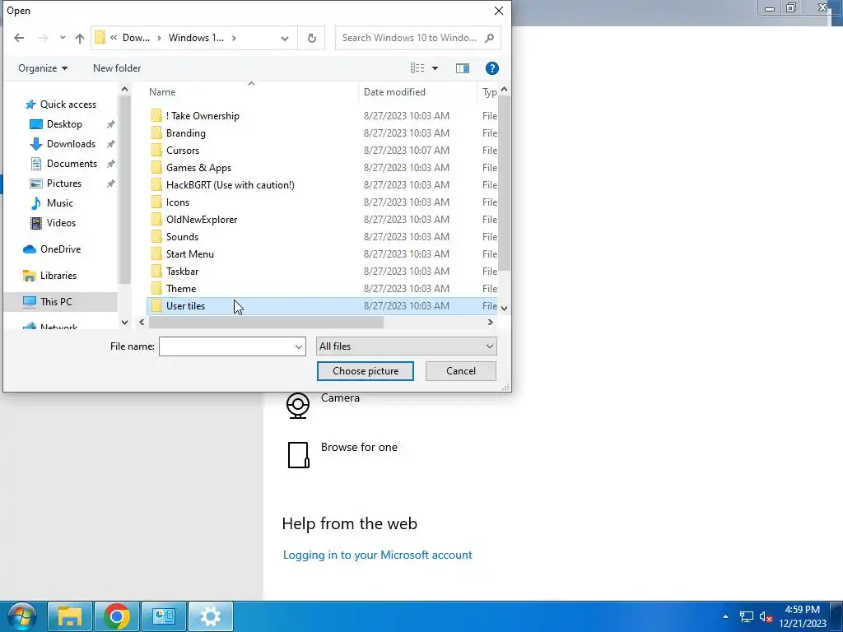Click the search magnifier icon
Image resolution: width=843 pixels, height=632 pixels.
click(489, 38)
